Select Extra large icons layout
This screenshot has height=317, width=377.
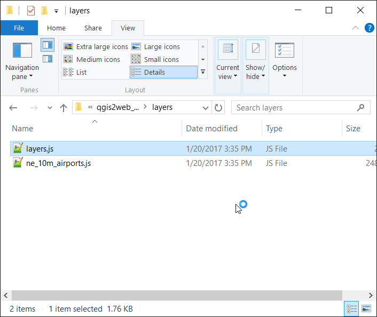coord(97,47)
